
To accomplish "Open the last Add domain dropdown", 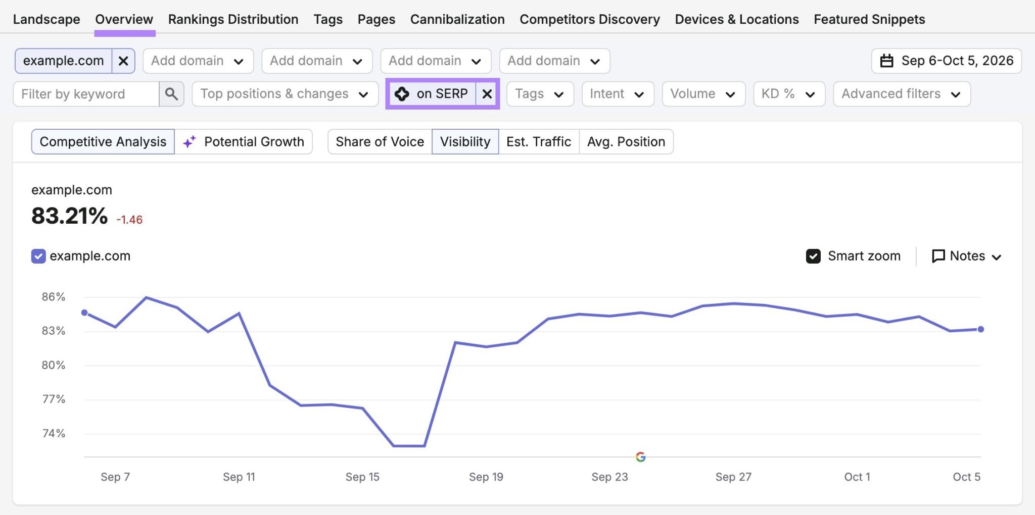I will coord(554,61).
